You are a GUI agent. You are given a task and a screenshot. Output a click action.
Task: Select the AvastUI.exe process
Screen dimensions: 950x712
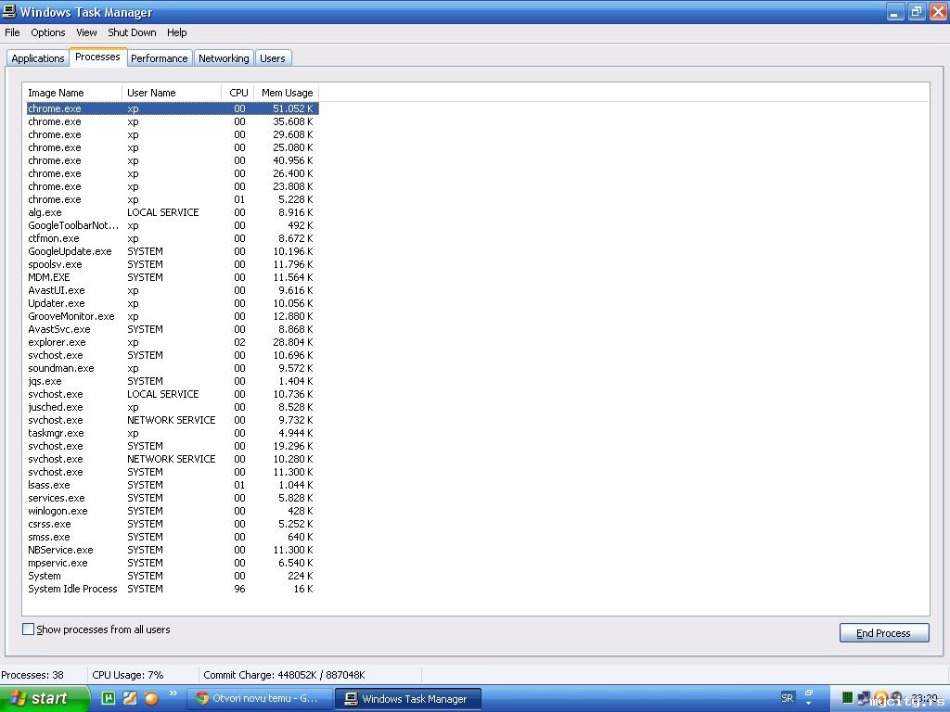[x=172, y=290]
